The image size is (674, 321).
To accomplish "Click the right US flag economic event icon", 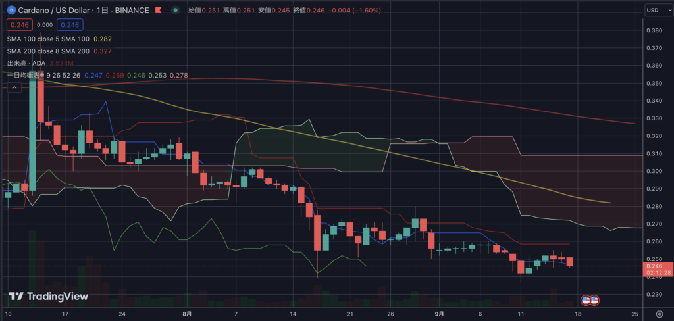I will 594,300.
